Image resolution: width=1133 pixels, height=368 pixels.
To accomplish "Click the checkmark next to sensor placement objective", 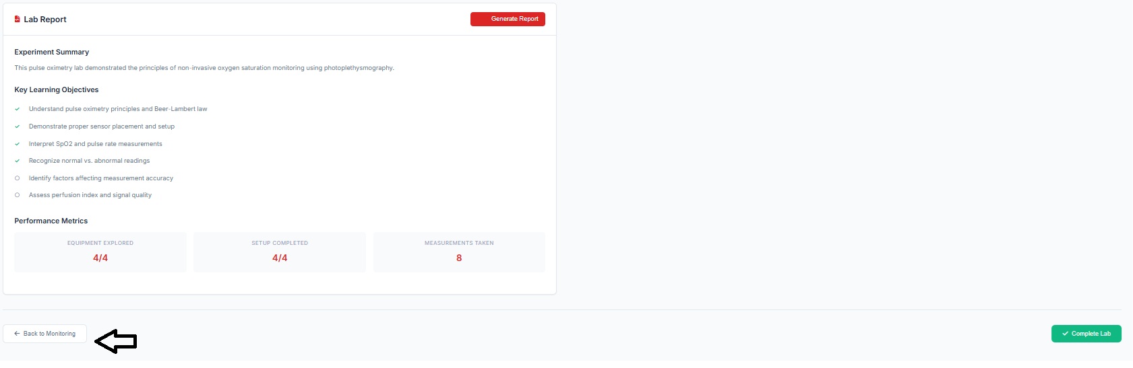I will click(18, 126).
